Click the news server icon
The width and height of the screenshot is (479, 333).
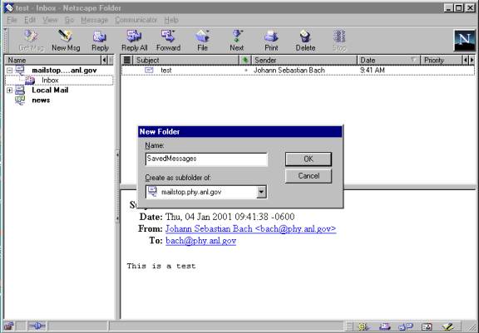(x=20, y=100)
